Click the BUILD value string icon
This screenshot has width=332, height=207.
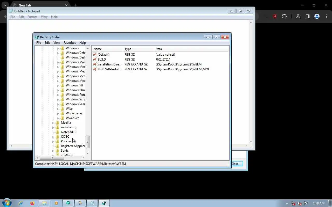pyautogui.click(x=95, y=60)
